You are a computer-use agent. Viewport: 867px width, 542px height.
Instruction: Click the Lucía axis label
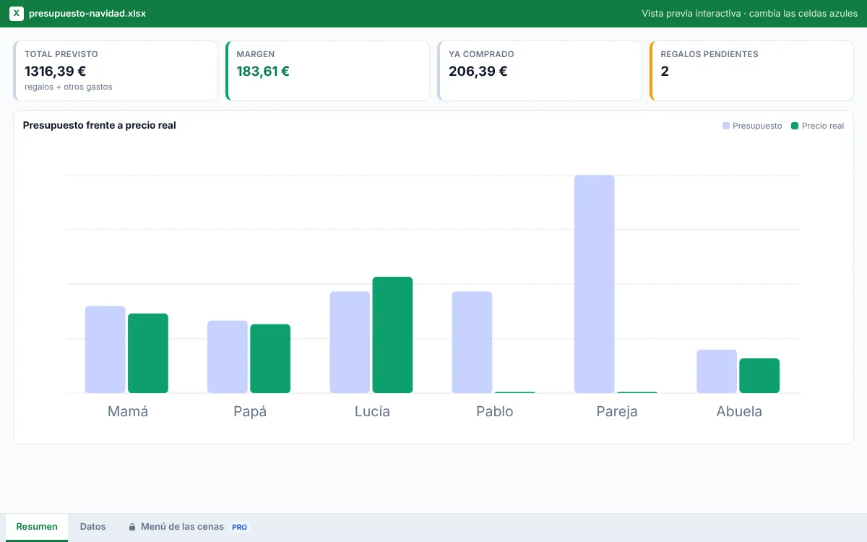click(372, 411)
